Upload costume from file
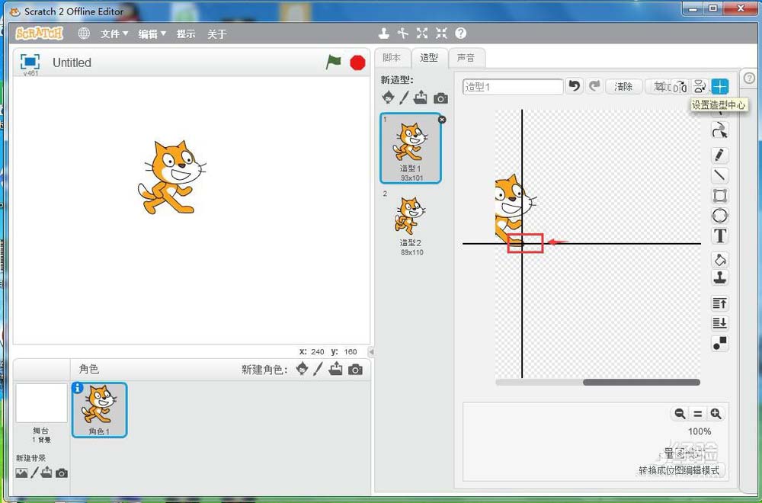Viewport: 762px width, 503px height. coord(421,98)
